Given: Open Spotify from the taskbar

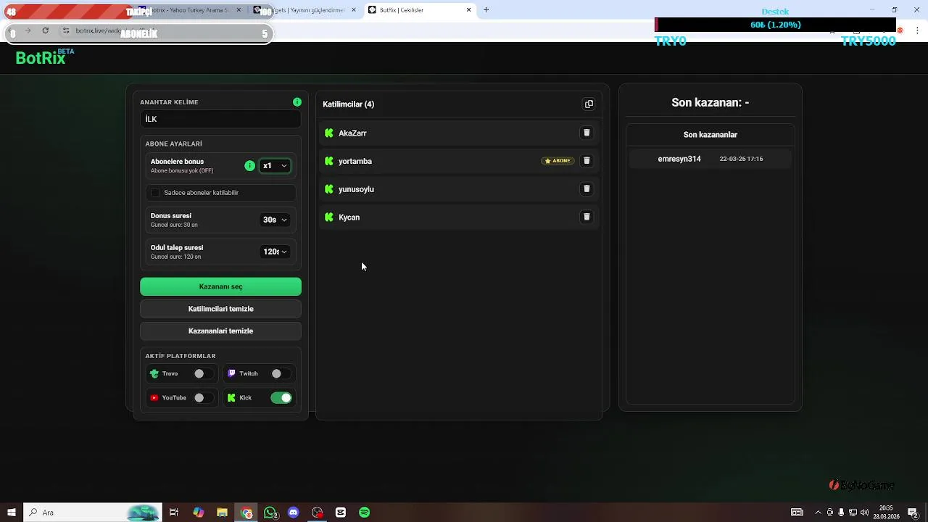Looking at the screenshot, I should (365, 513).
